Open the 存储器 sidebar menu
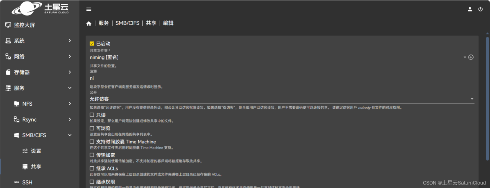This screenshot has height=188, width=490. point(40,72)
